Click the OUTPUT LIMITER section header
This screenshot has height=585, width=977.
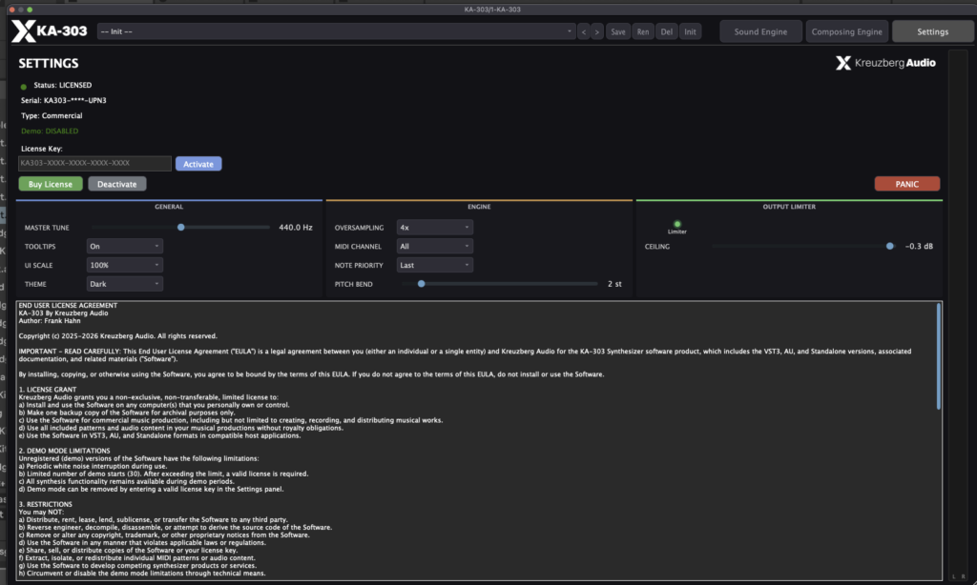(x=789, y=207)
